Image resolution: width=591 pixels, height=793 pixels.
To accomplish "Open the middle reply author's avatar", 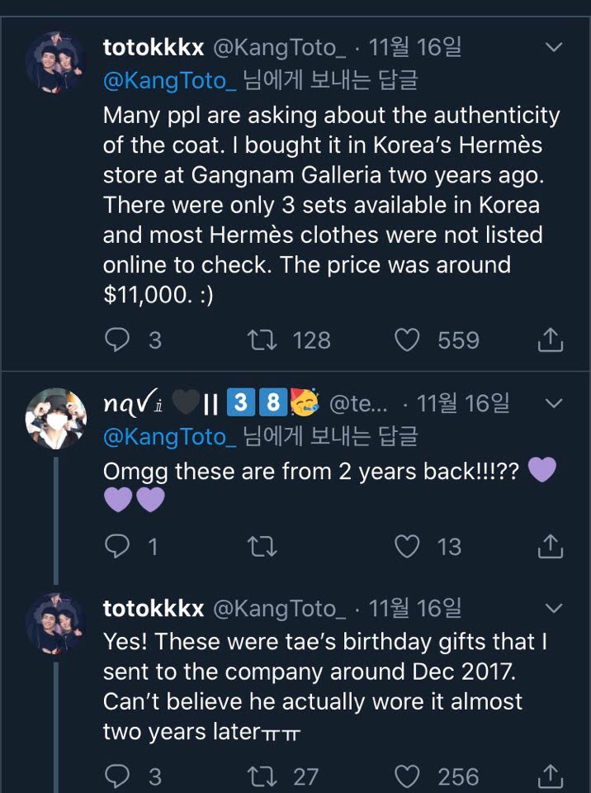I will 54,418.
